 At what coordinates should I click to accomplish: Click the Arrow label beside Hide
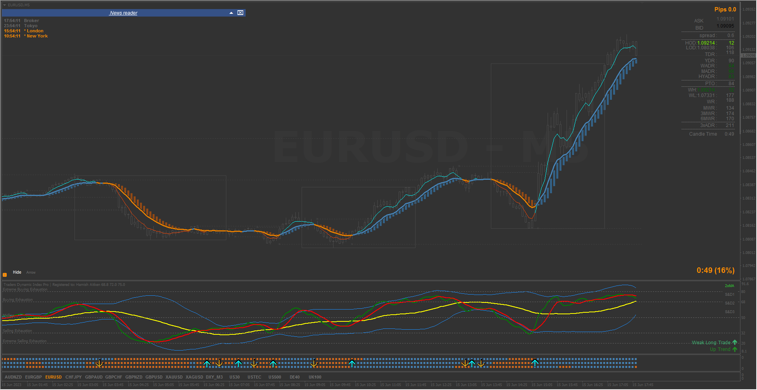click(x=31, y=272)
